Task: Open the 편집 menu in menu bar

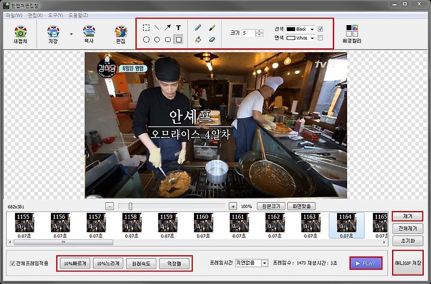Action: point(35,15)
